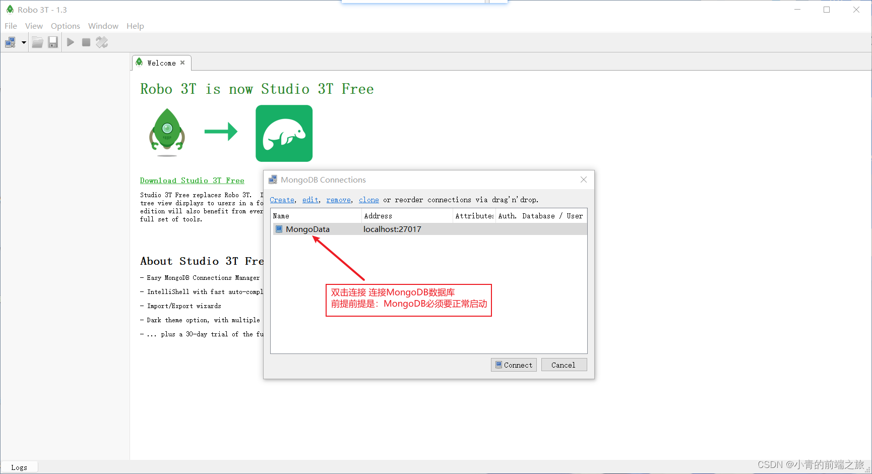Click the 'Easy MongoDB Connections Manager' line
Screen dimensions: 872x474
tap(203, 278)
